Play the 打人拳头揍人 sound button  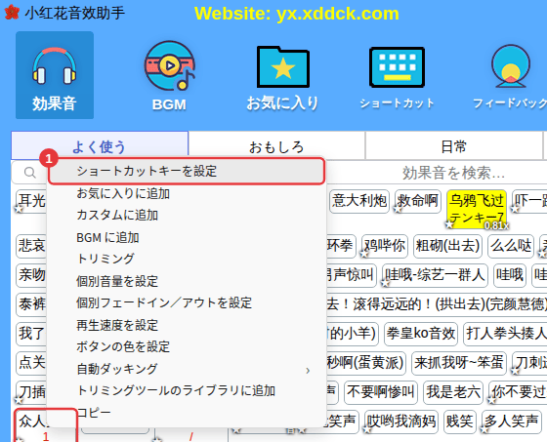point(506,334)
